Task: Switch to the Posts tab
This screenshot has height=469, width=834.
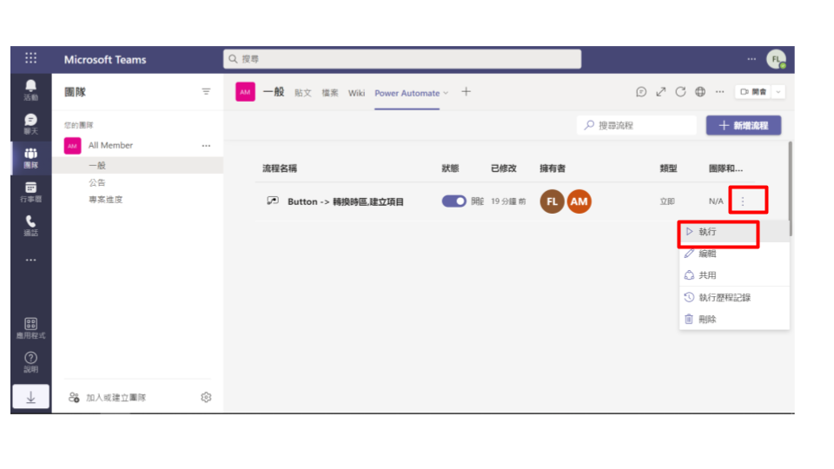Action: click(x=302, y=93)
